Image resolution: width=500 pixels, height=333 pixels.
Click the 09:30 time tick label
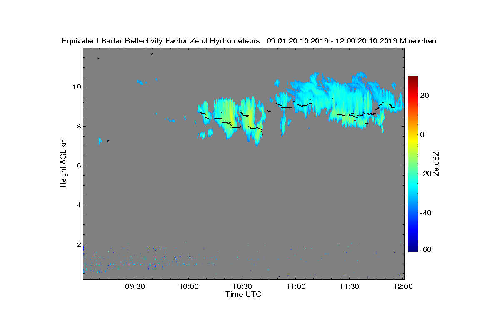135,286
